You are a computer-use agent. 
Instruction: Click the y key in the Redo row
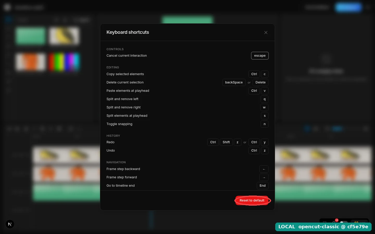click(265, 142)
